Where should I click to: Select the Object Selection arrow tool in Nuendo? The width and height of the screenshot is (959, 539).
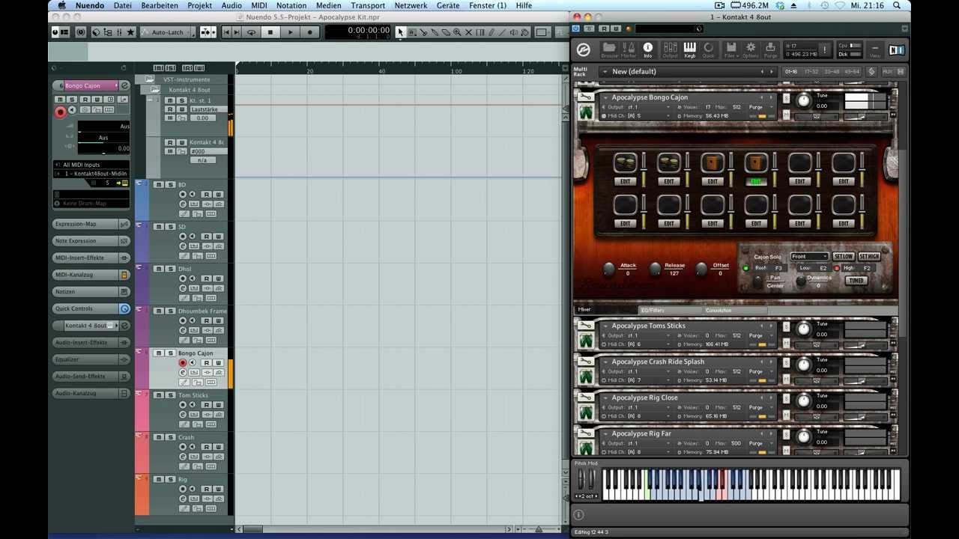(401, 32)
